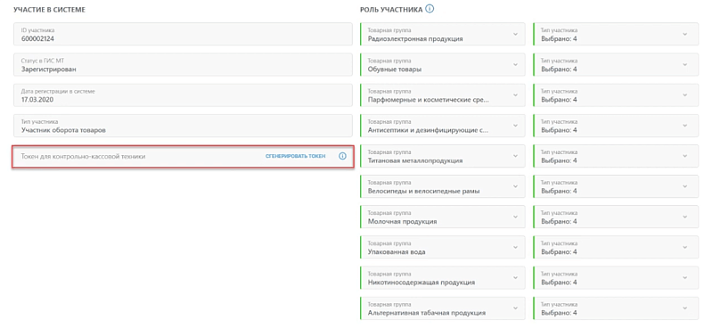Open Тип участника dropdown beside Радиоэлектронная продукция

coord(616,34)
